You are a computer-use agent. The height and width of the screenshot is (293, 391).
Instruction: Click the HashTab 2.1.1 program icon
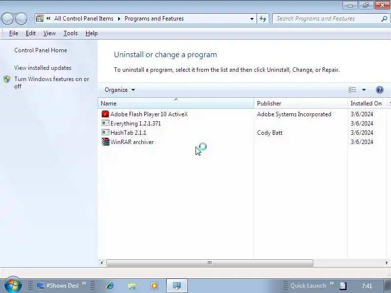pyautogui.click(x=105, y=132)
